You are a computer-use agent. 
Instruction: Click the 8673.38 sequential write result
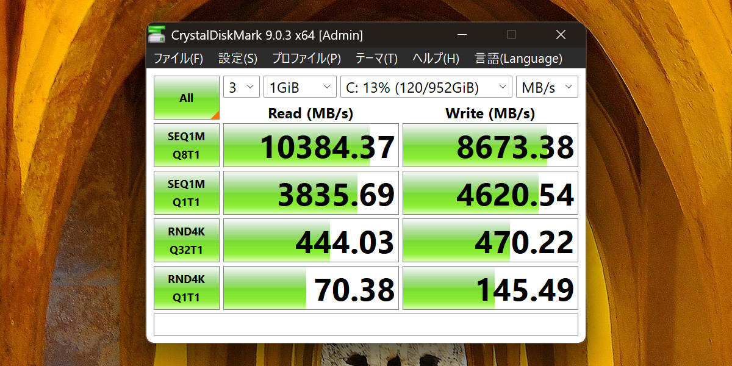pyautogui.click(x=490, y=145)
